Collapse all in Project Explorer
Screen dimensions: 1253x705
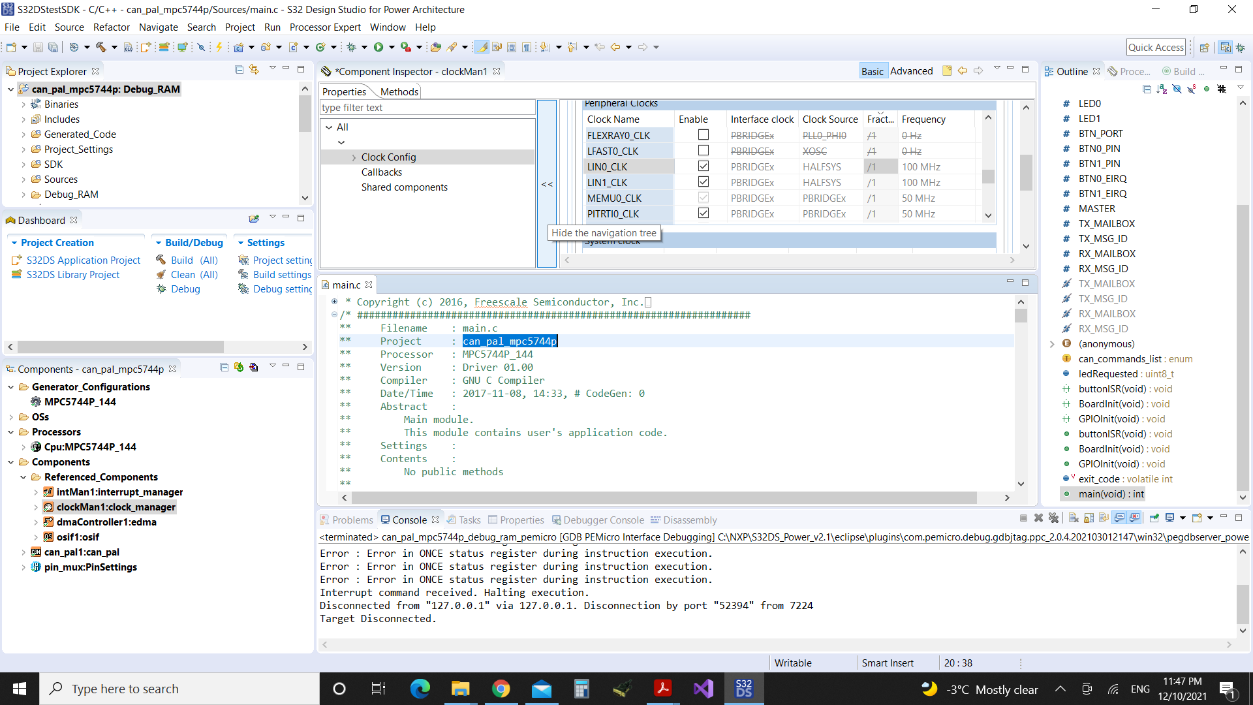pyautogui.click(x=239, y=70)
